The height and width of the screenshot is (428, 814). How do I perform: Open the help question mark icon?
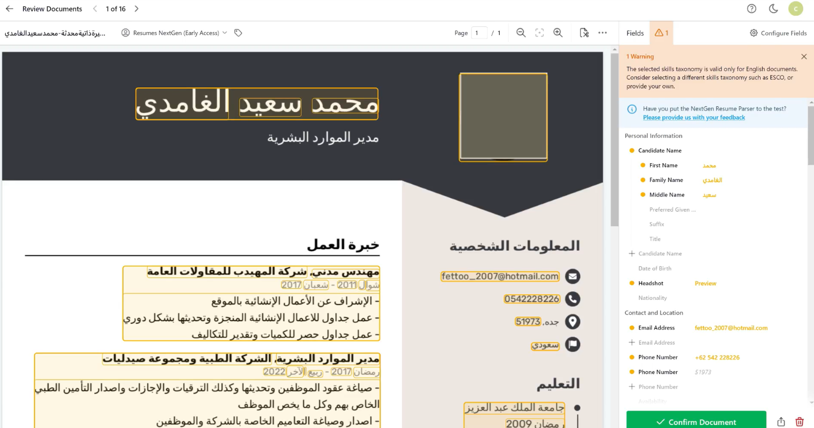(x=751, y=9)
